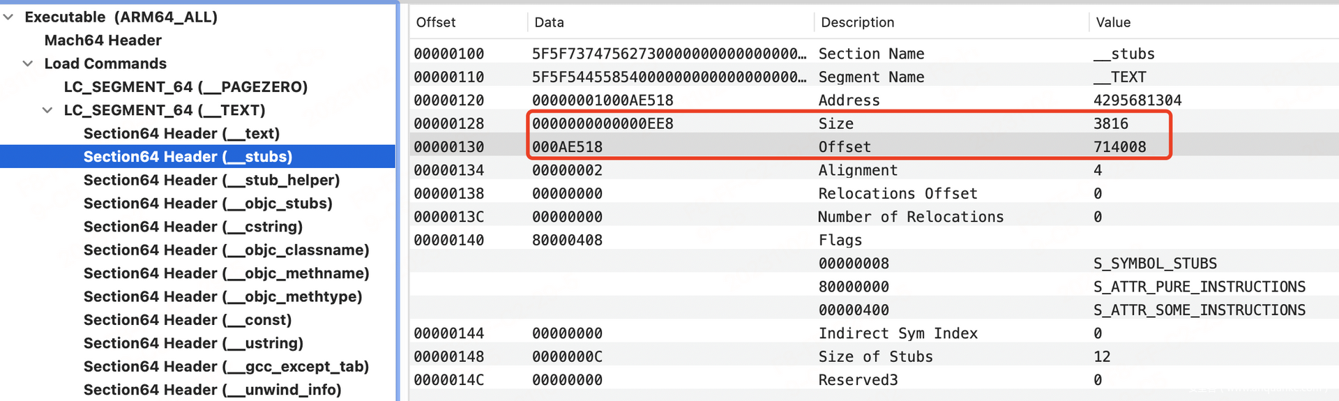Open Section64 Header (__text)

tap(181, 134)
